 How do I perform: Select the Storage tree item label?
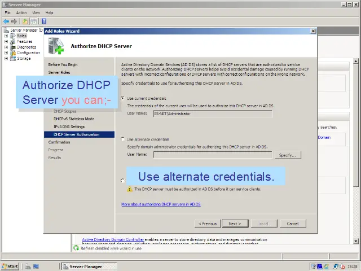coord(24,59)
